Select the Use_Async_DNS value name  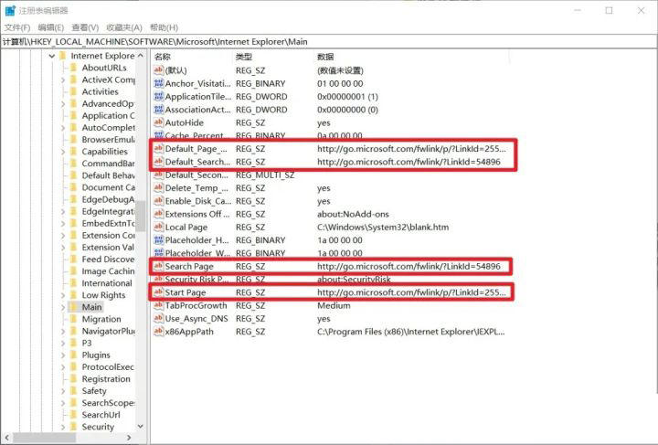pos(196,318)
